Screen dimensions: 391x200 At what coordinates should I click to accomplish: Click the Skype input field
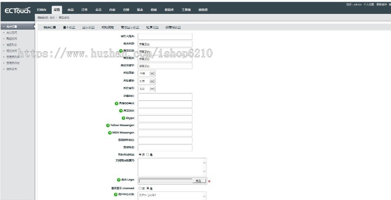coord(165,118)
